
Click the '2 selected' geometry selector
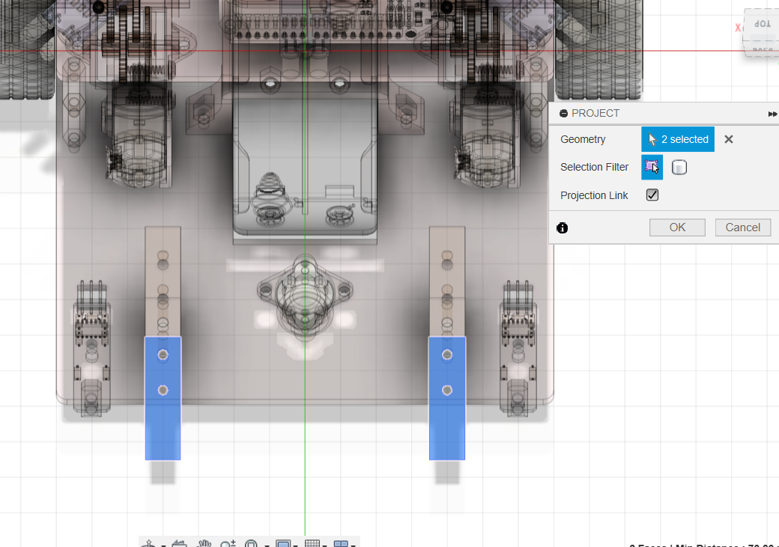coord(678,139)
